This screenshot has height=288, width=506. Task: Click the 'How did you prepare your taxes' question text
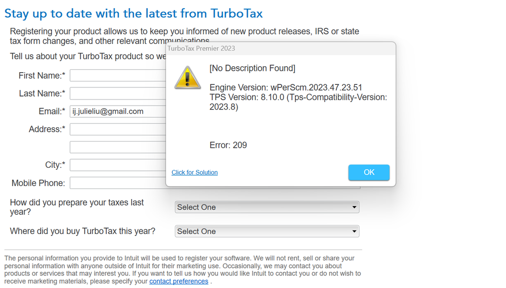77,207
